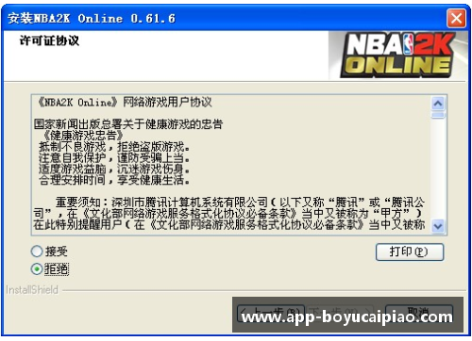Click the line 《健康游戏忠告》
The image size is (472, 341).
pyautogui.click(x=83, y=136)
